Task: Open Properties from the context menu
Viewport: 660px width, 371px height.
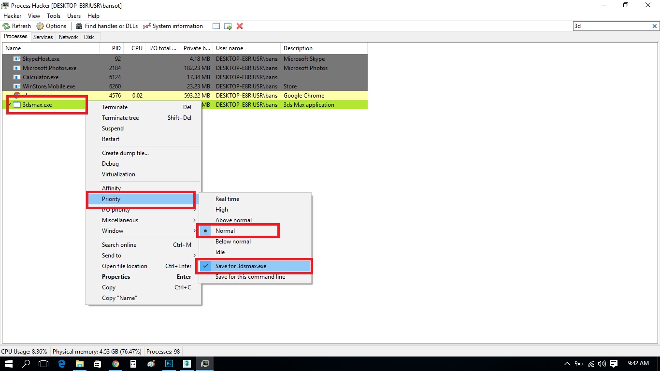Action: click(x=143, y=277)
